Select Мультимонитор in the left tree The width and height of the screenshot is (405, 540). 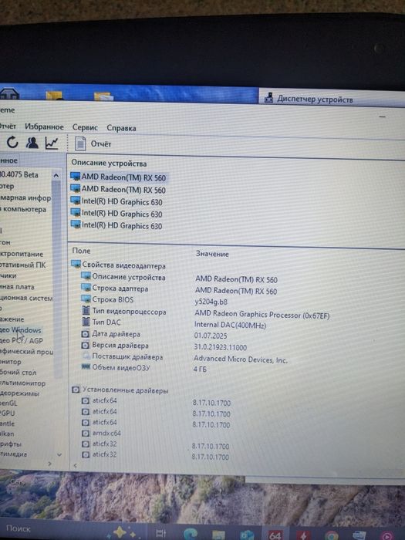tap(22, 383)
